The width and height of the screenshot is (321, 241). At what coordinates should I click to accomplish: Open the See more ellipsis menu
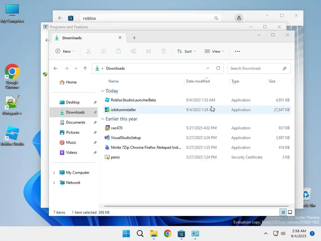pos(237,51)
